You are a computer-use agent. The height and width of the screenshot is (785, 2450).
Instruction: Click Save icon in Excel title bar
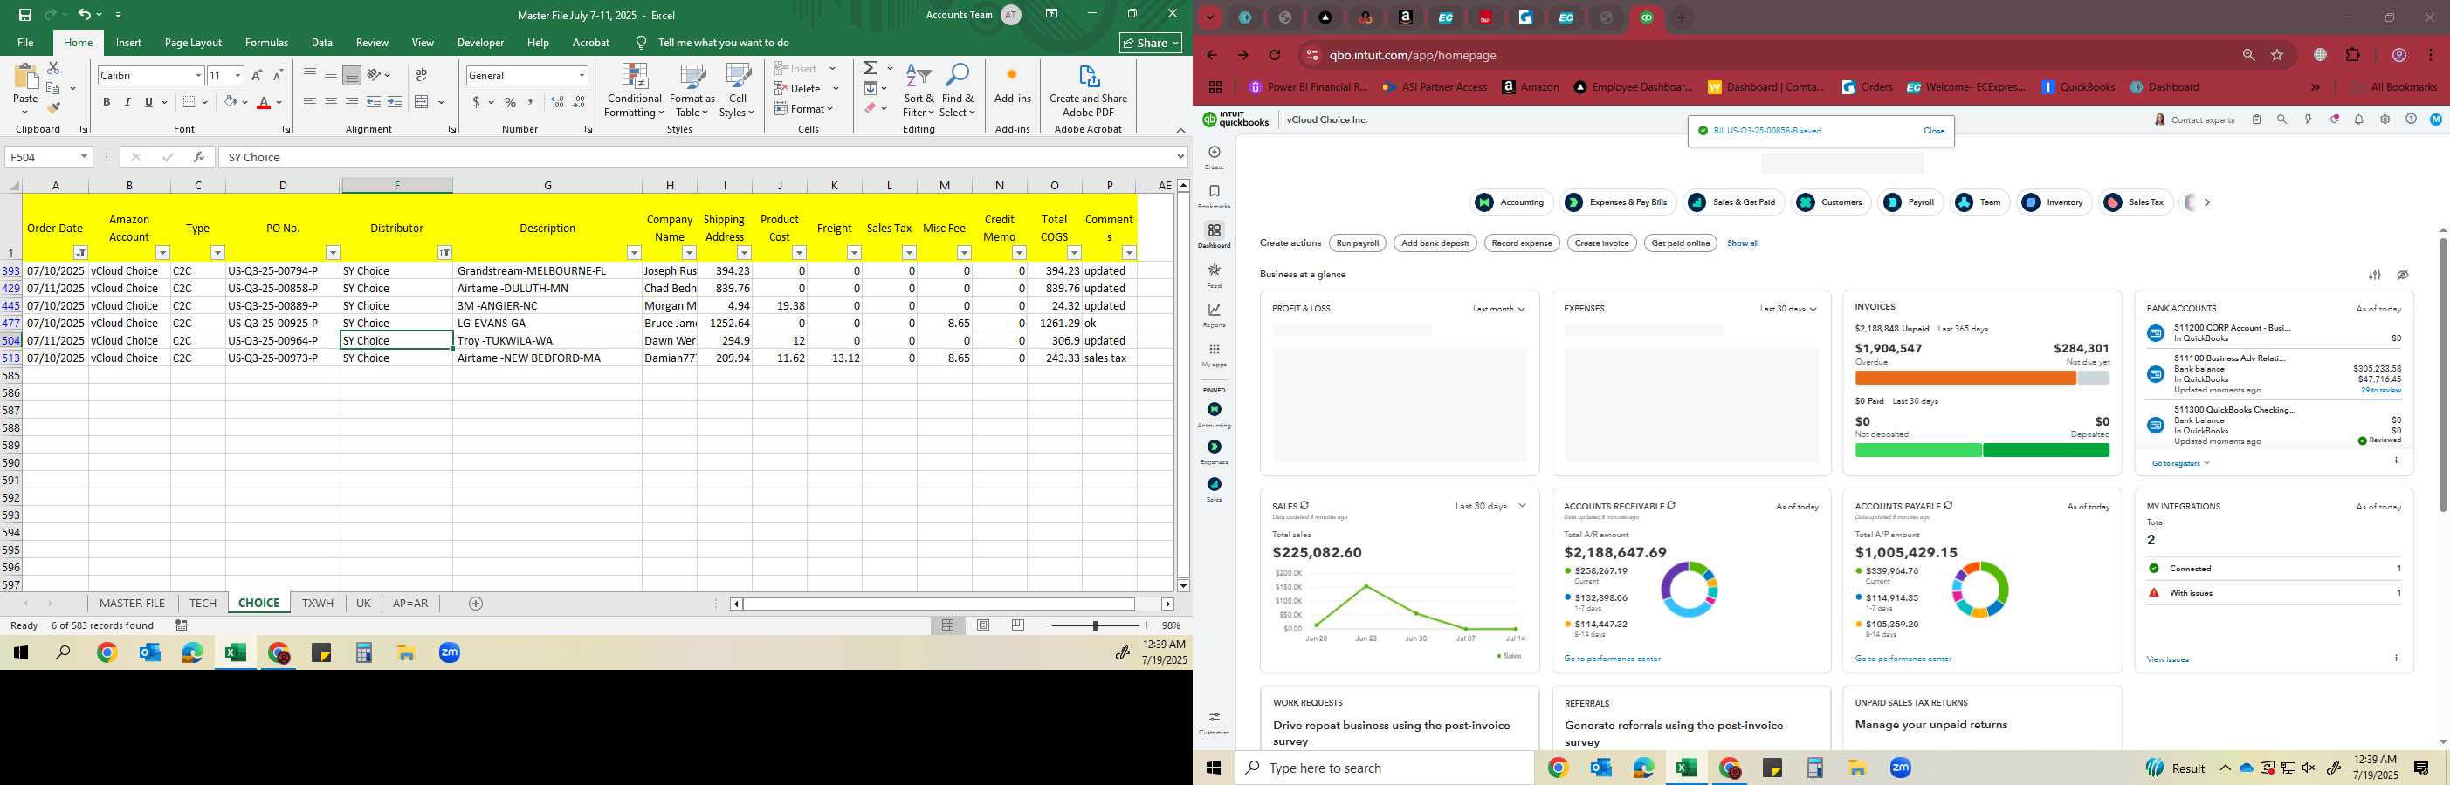pos(24,14)
